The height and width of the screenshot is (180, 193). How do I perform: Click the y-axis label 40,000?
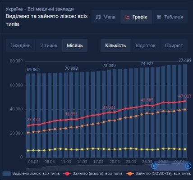coord(16,109)
